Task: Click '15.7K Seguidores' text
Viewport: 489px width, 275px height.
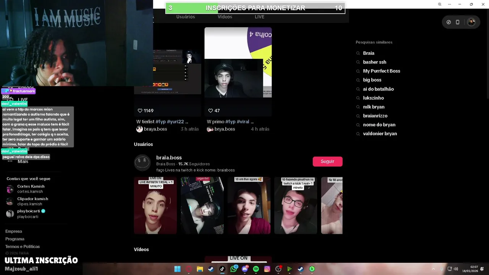Action: coord(194,164)
